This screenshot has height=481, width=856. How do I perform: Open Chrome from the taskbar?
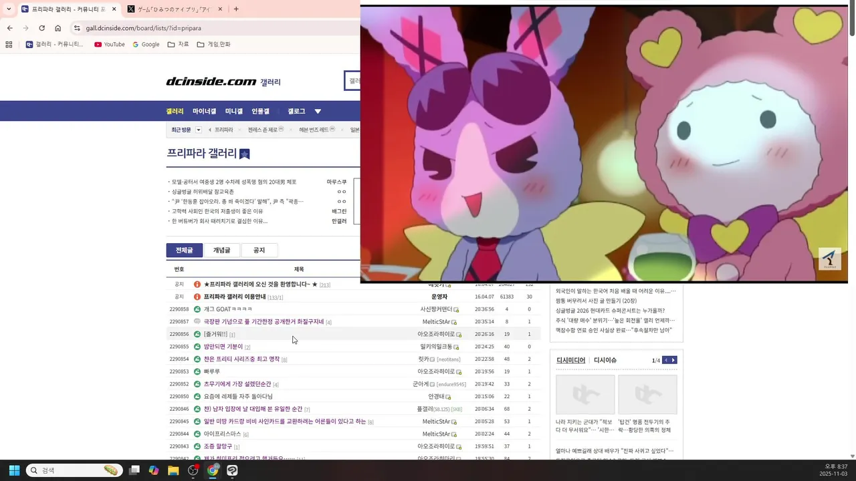pos(213,470)
